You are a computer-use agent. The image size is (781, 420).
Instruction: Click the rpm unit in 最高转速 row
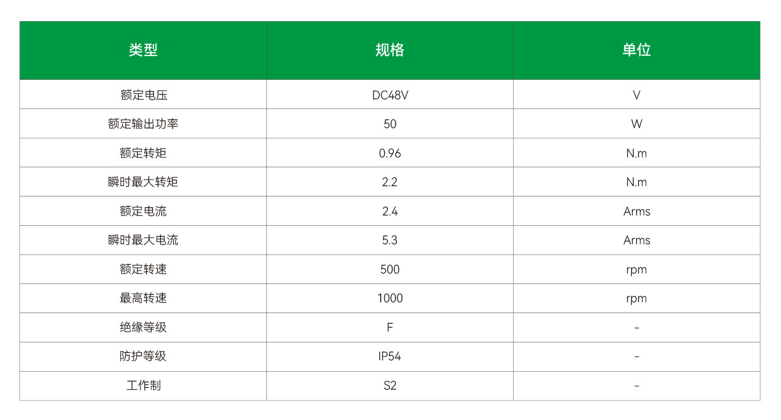point(636,298)
